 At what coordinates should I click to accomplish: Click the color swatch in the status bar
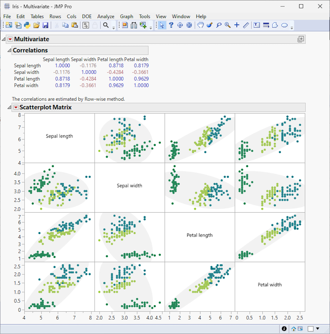click(311, 328)
